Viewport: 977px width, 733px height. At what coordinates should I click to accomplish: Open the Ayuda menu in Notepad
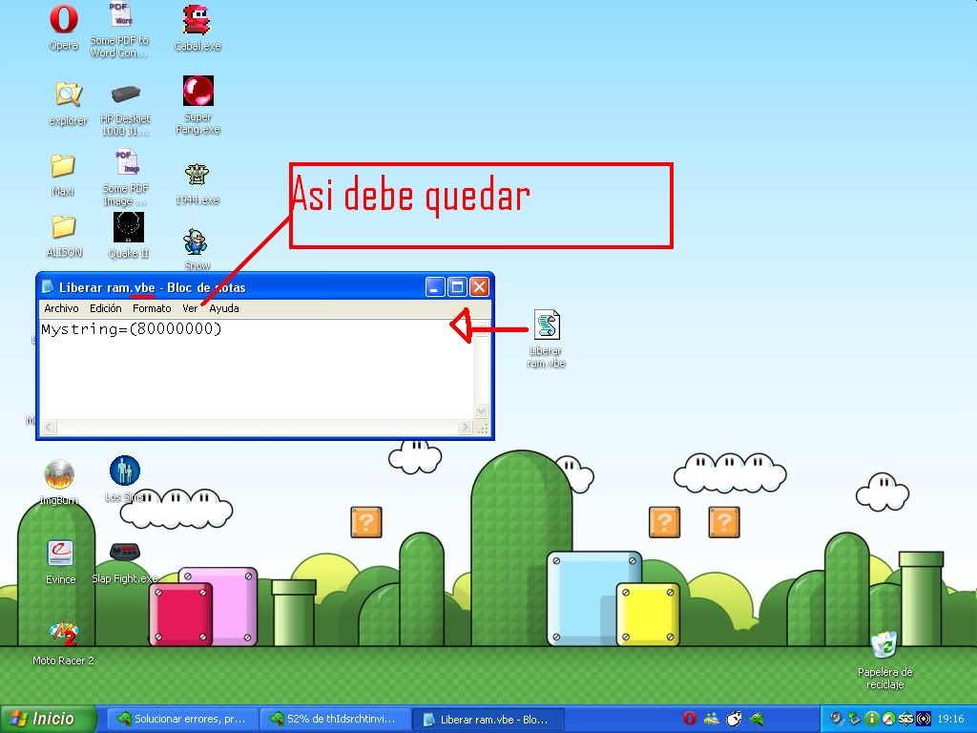[x=223, y=308]
